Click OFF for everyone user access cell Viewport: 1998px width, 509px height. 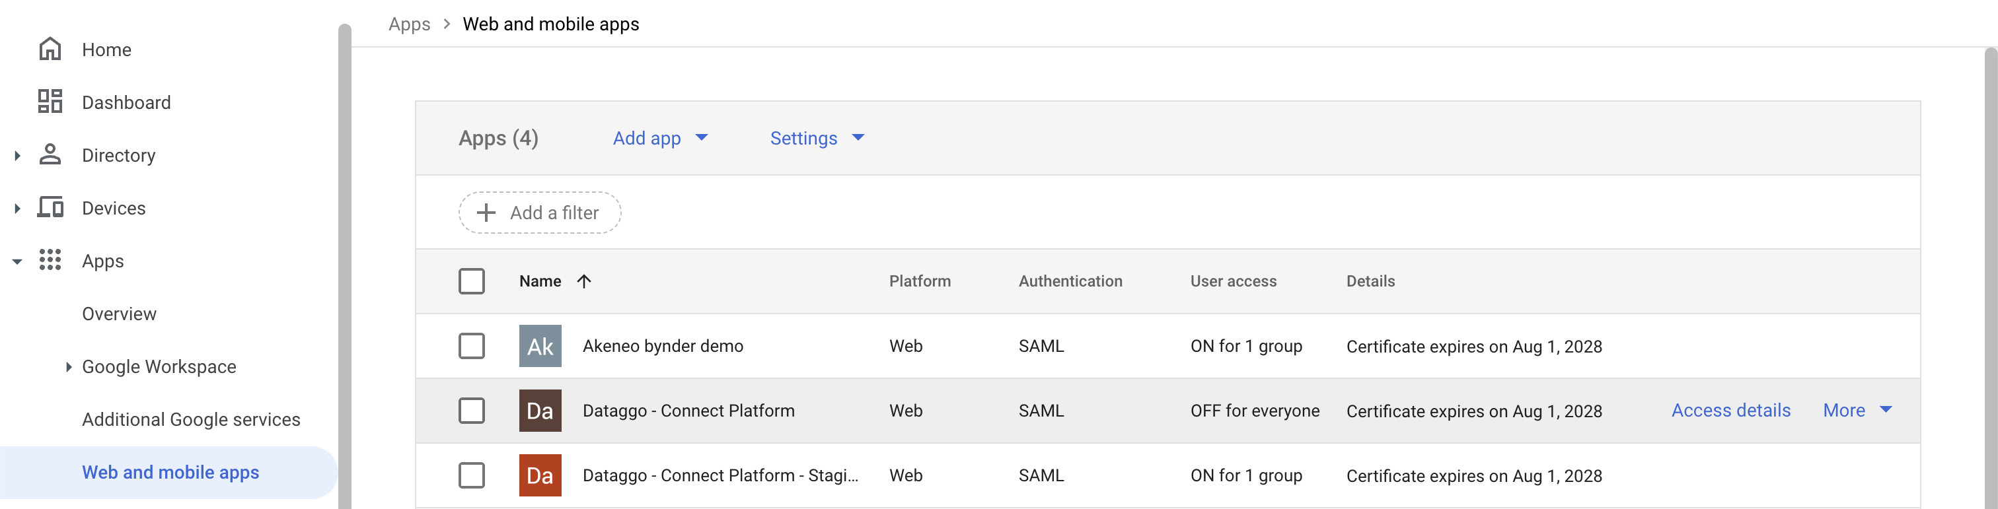pos(1254,411)
